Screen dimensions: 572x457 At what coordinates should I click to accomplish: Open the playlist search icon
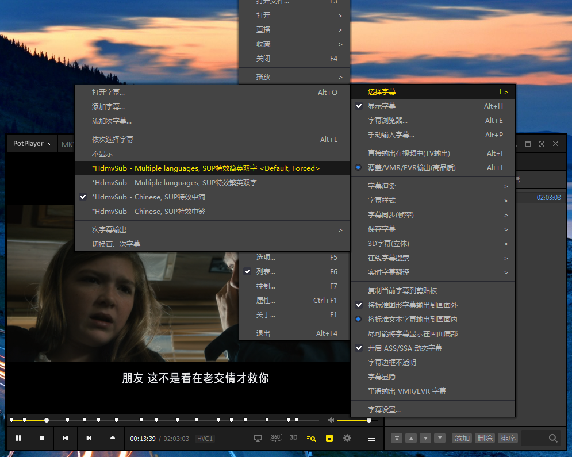tap(312, 438)
